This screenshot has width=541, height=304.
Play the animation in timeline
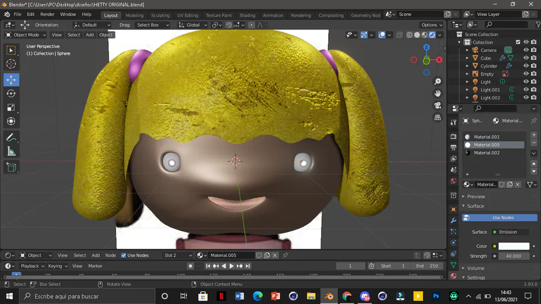pyautogui.click(x=231, y=266)
